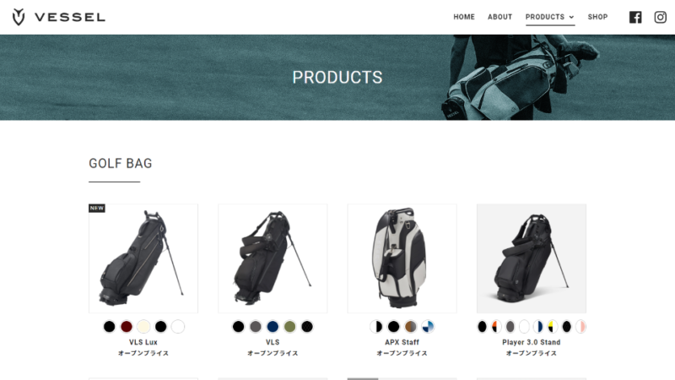Viewport: 675px width, 380px height.
Task: Choose the yellow-black Player 3.0 Stand swatch
Action: tap(553, 327)
